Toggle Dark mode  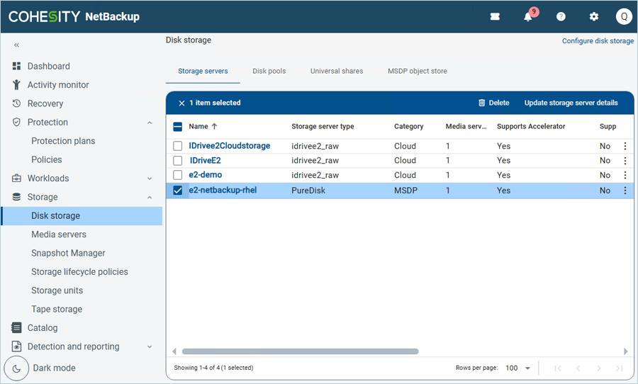[16, 368]
